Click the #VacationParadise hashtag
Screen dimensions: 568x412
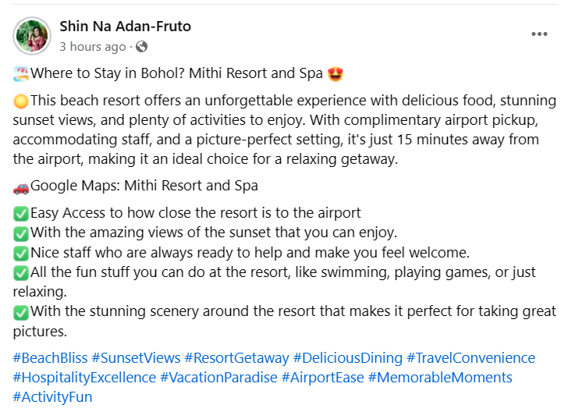tap(218, 378)
